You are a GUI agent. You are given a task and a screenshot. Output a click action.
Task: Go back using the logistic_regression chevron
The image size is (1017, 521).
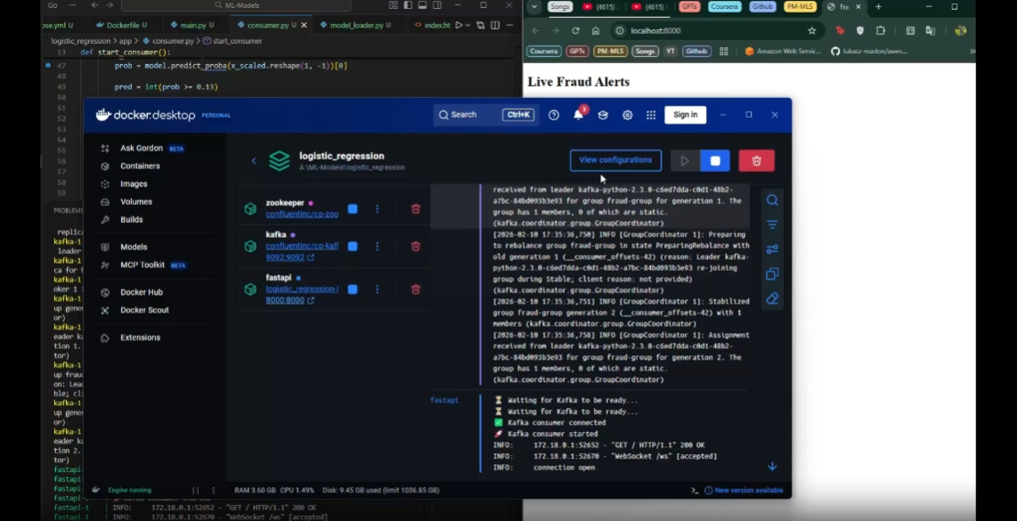point(254,160)
